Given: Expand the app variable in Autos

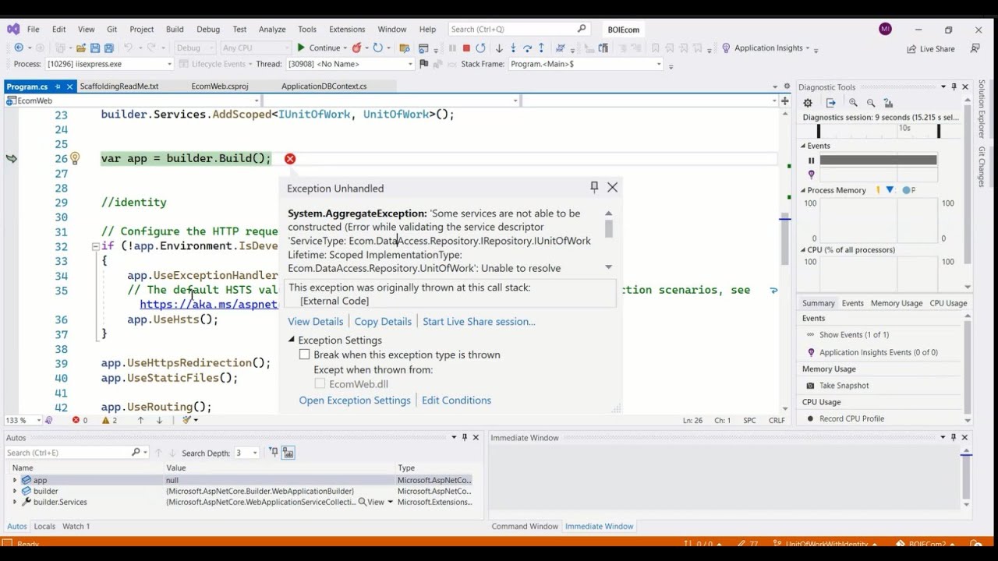Looking at the screenshot, I should tap(14, 481).
